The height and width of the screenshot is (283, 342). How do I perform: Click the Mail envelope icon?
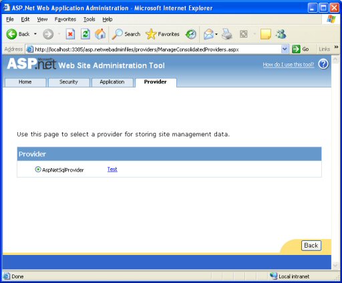(208, 34)
